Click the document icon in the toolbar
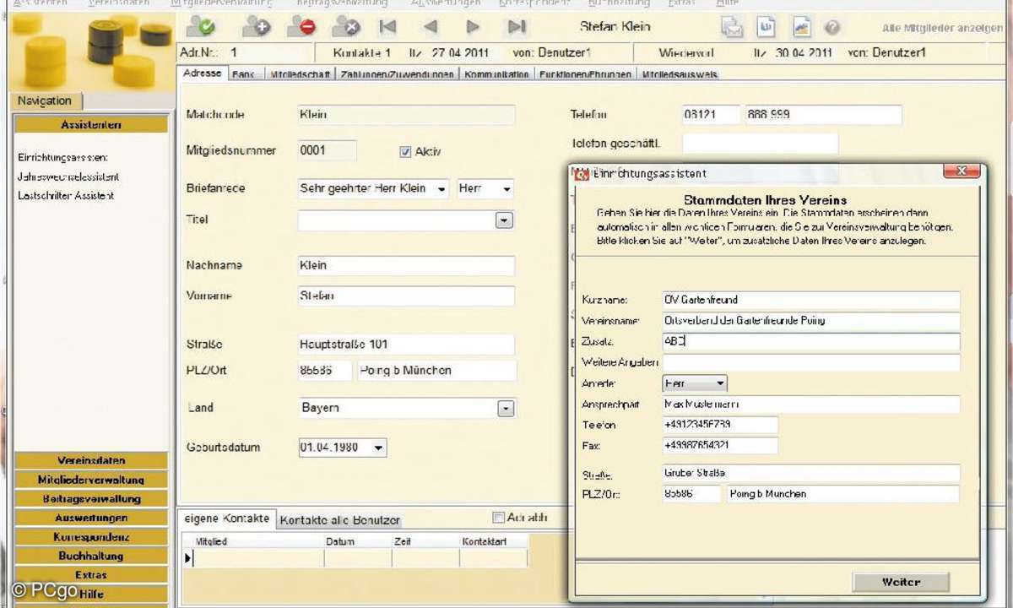1013x608 pixels. pos(767,27)
